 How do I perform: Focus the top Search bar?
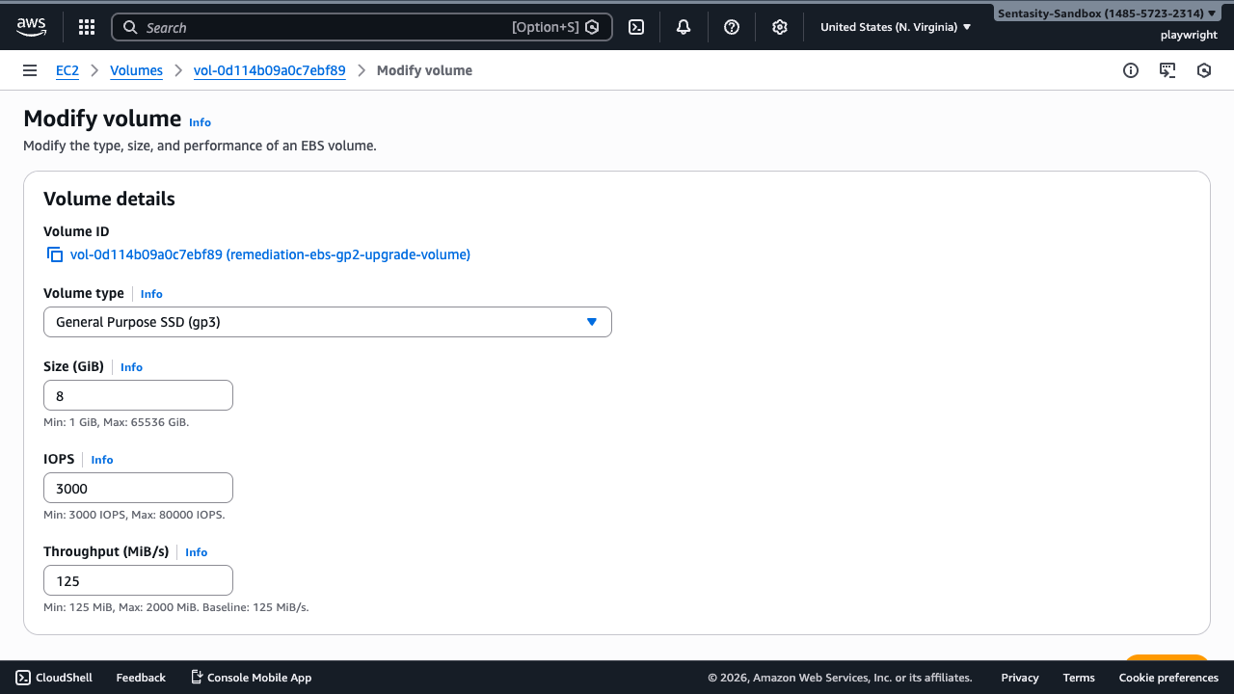(x=328, y=27)
